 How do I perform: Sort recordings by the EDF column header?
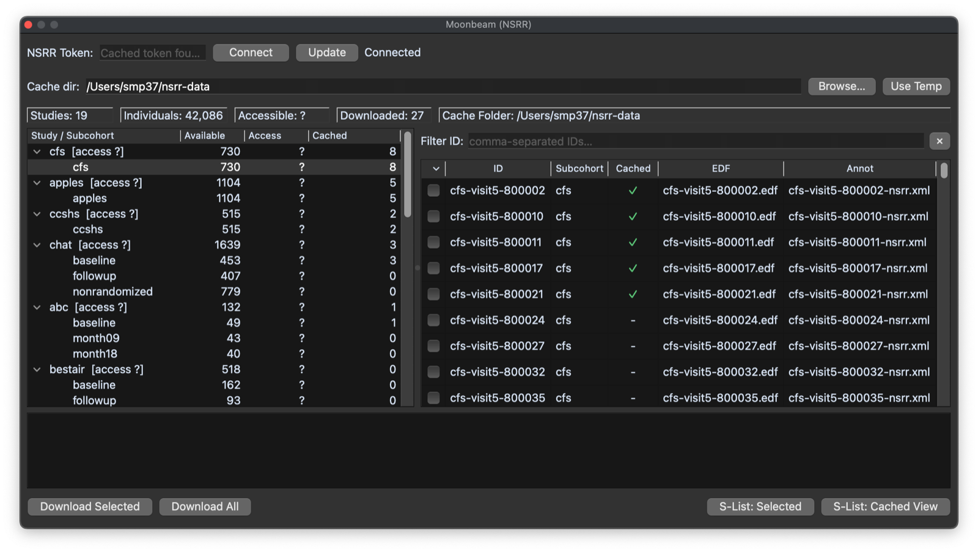click(720, 169)
